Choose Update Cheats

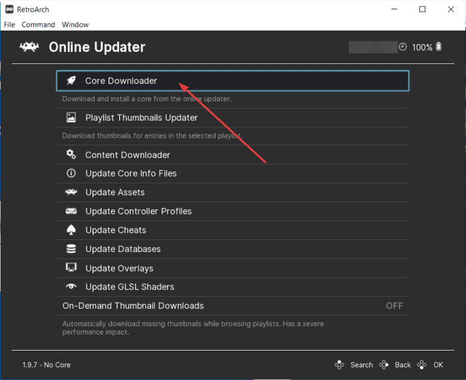click(233, 230)
